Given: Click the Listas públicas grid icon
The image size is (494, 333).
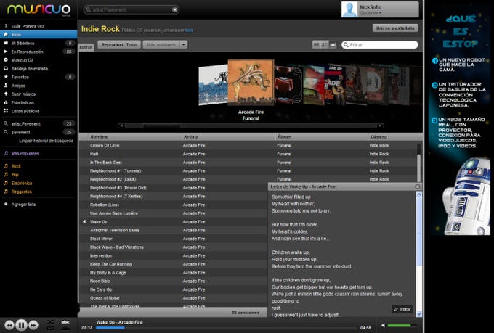Looking at the screenshot, I should 6,111.
